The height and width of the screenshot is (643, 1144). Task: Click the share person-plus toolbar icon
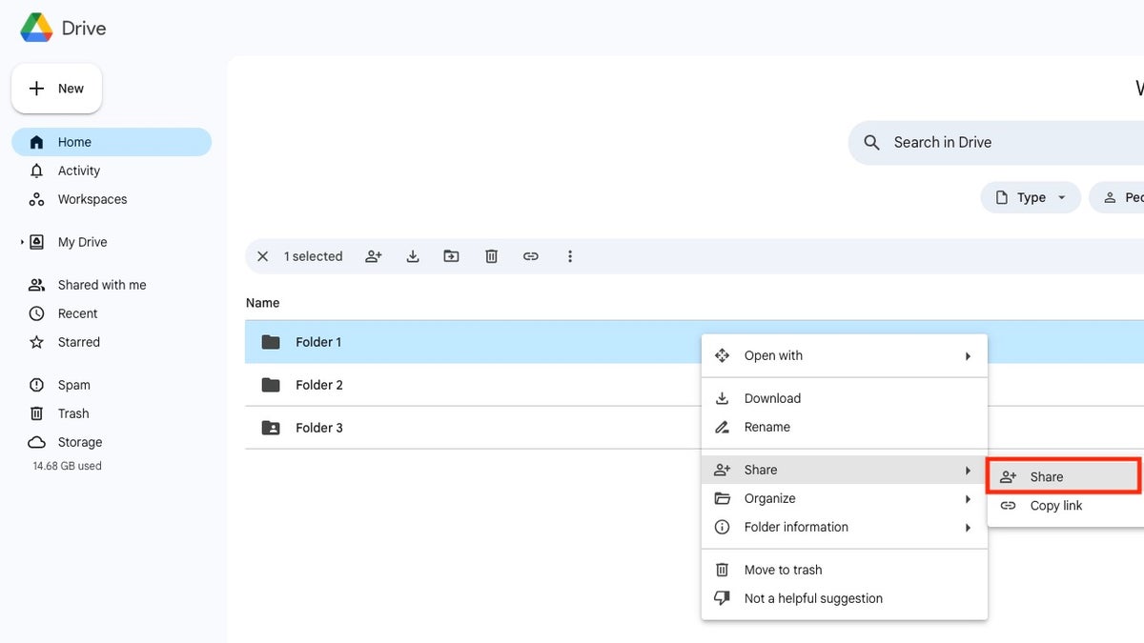tap(374, 256)
